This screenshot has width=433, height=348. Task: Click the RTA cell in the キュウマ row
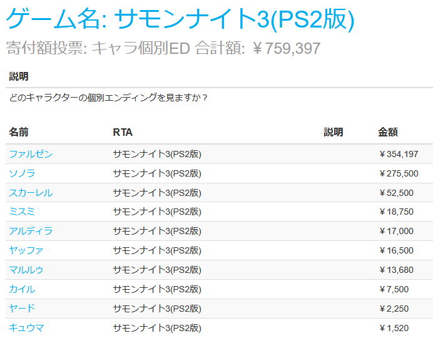coord(157,328)
